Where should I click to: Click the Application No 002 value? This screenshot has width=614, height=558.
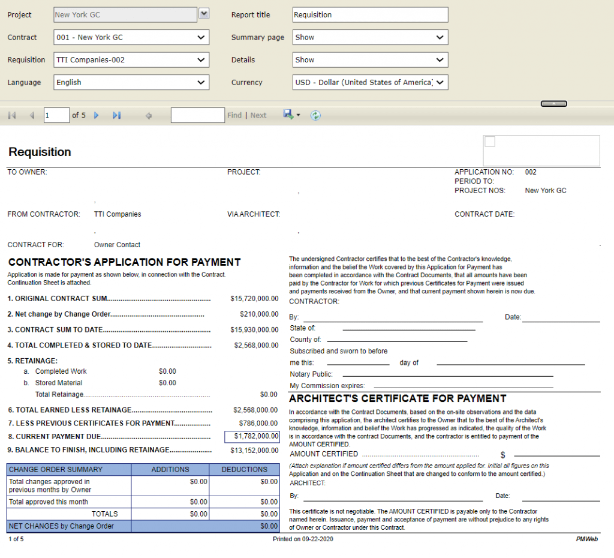pos(531,172)
